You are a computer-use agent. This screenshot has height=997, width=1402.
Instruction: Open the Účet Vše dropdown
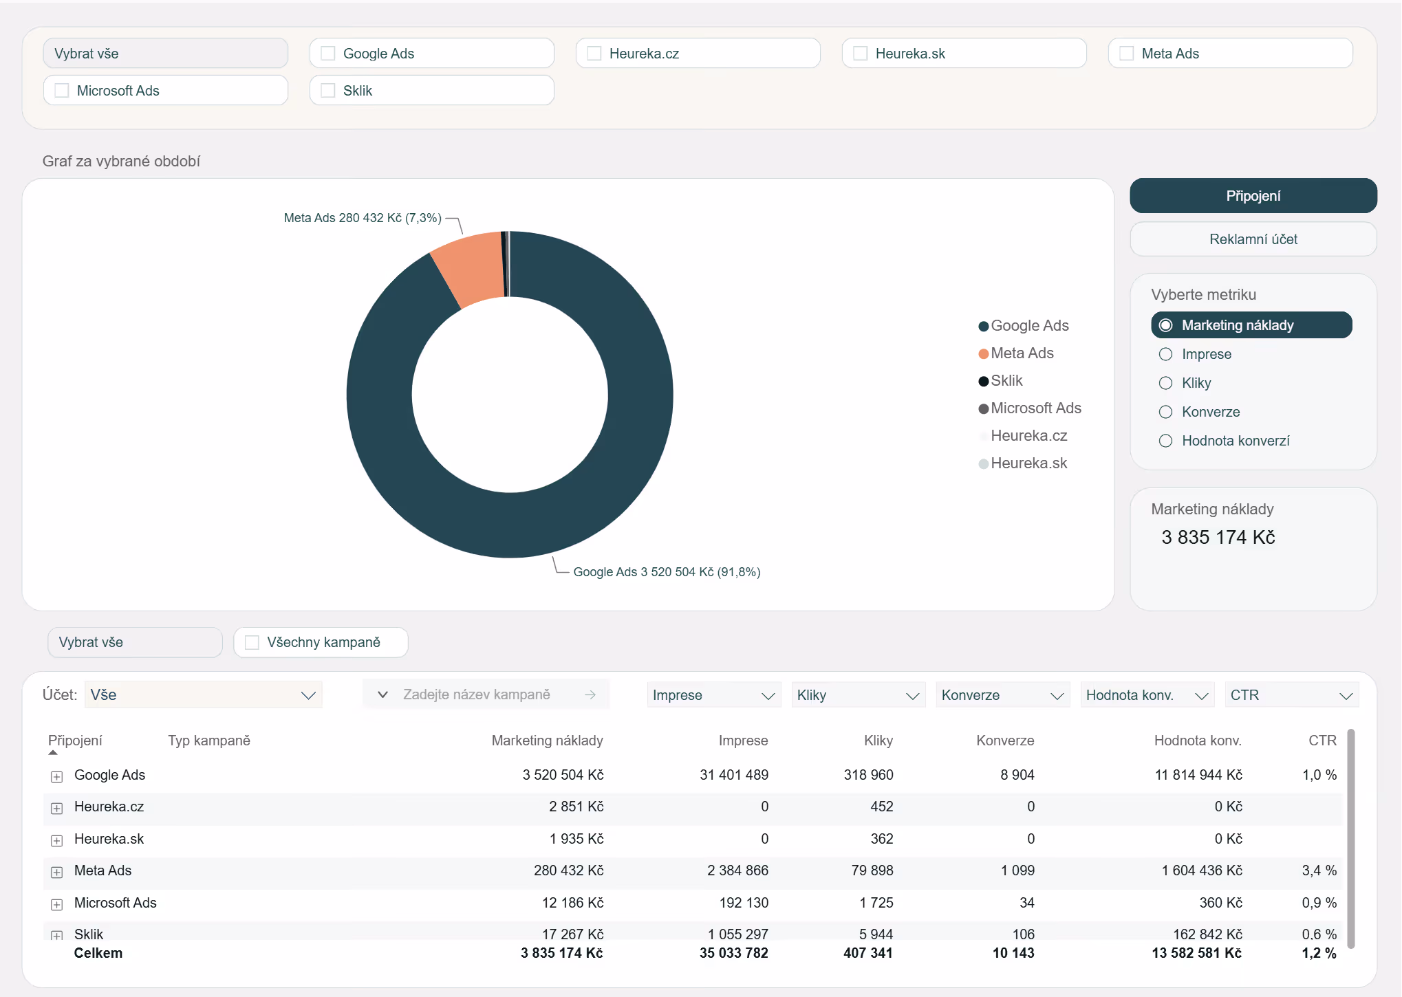coord(203,694)
